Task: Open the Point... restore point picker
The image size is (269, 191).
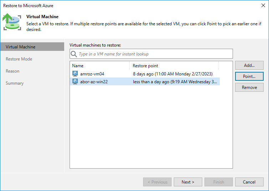Action: tap(249, 76)
